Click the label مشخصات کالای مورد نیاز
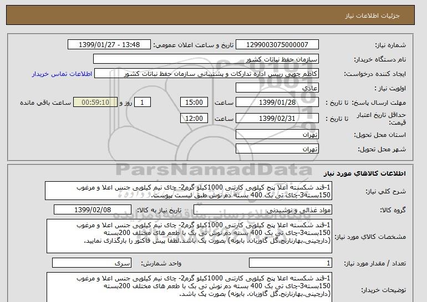The width and height of the screenshot is (427, 302). point(370,237)
